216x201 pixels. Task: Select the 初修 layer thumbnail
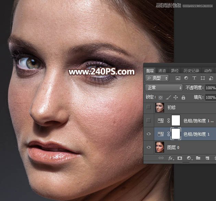point(160,107)
